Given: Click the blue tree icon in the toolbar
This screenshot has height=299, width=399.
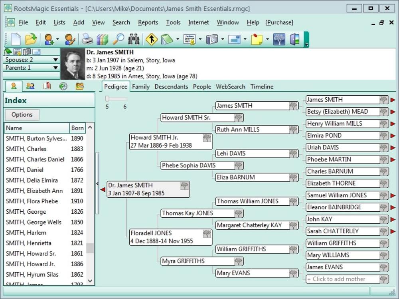Looking at the screenshot, I should tap(279, 39).
